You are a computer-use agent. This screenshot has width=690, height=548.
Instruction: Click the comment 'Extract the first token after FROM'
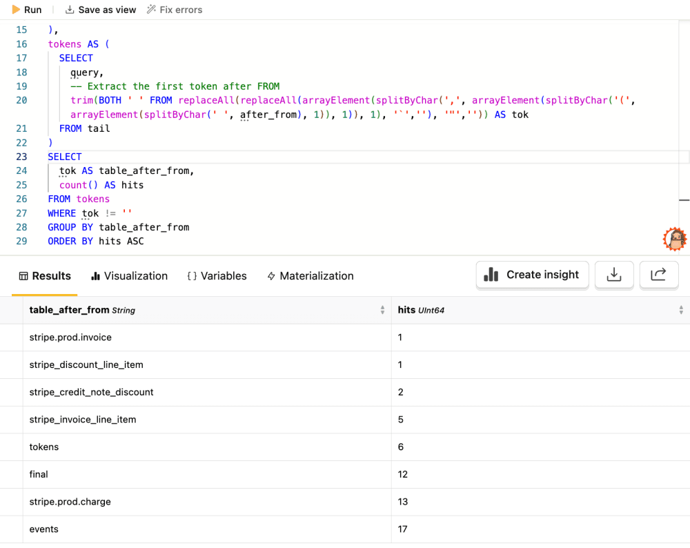(175, 86)
